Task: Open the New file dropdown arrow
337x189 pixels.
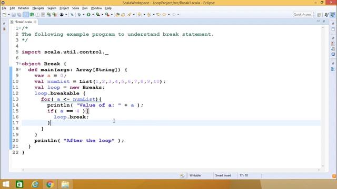Action: click(x=9, y=15)
